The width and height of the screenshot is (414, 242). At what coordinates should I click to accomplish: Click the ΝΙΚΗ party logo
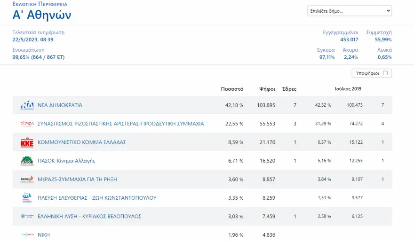pos(27,234)
